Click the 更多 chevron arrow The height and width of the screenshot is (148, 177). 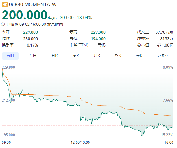(x=167, y=56)
